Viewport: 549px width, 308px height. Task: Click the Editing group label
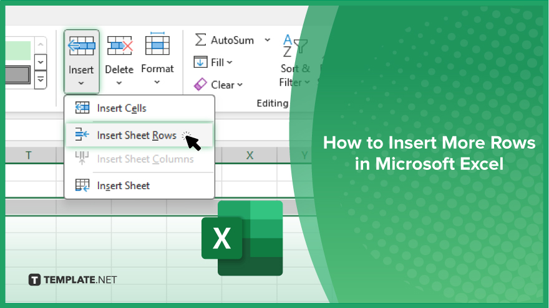pos(273,103)
